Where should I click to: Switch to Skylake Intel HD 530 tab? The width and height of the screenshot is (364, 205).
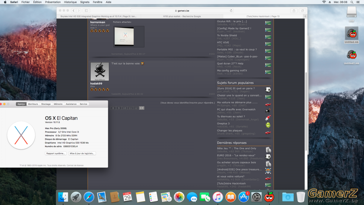tap(99, 16)
